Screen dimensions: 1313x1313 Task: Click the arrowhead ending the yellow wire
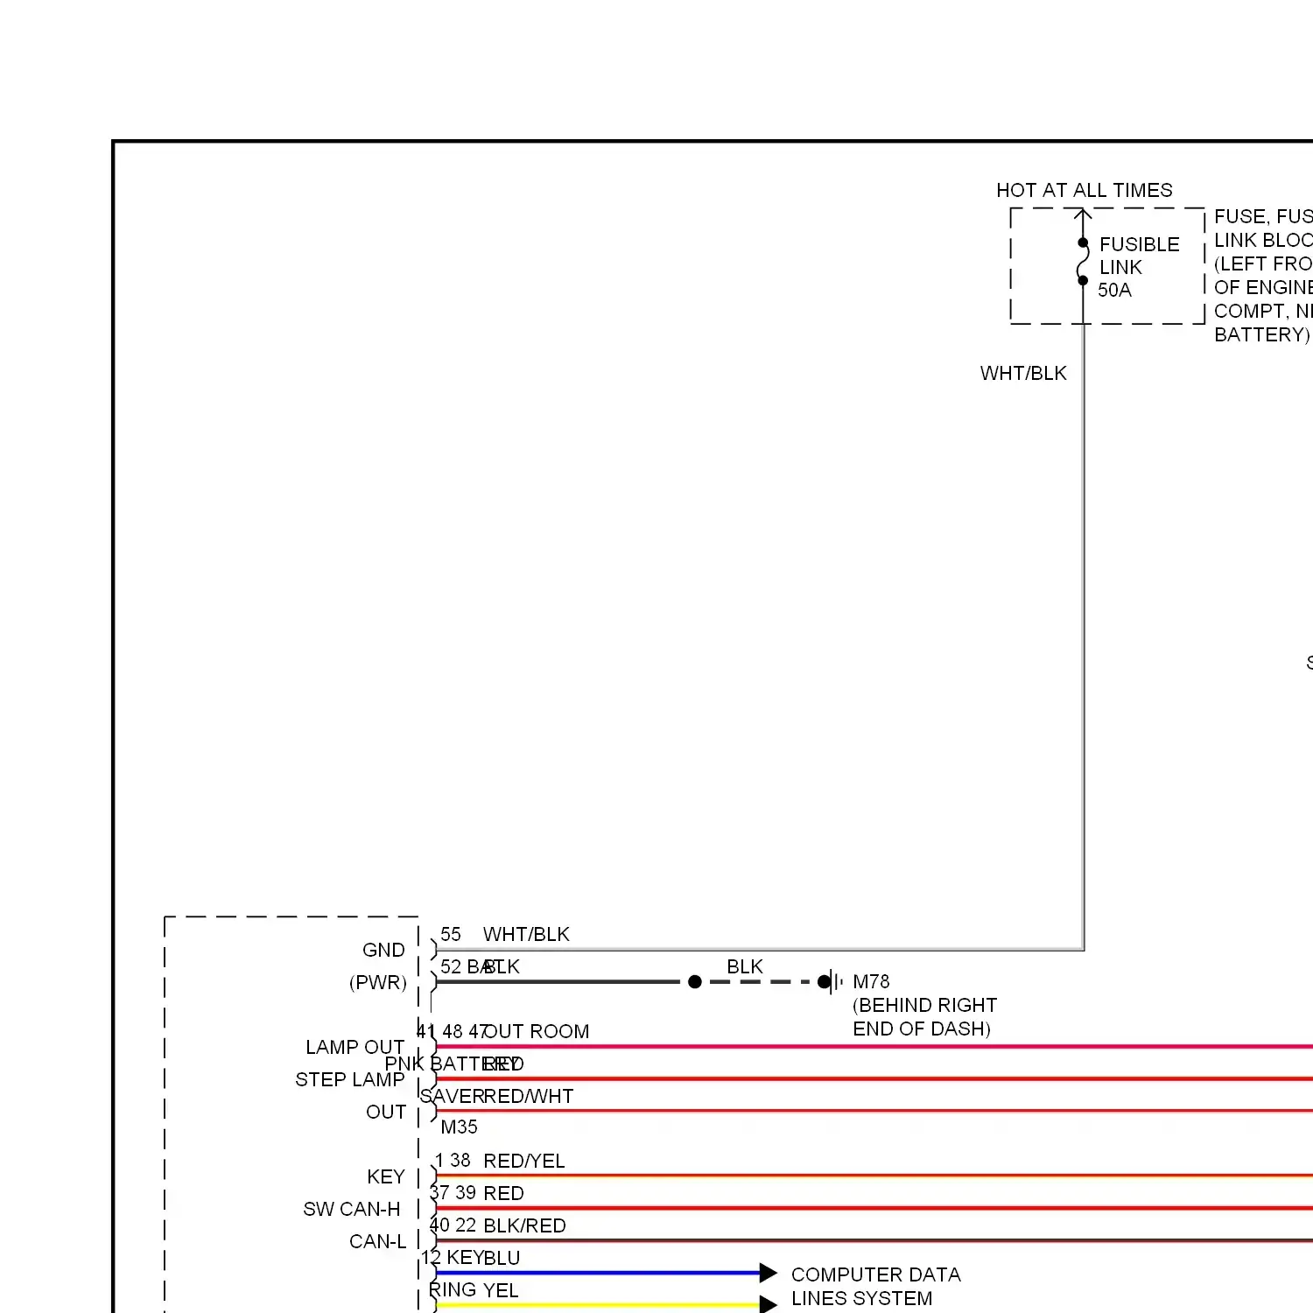tap(769, 1304)
